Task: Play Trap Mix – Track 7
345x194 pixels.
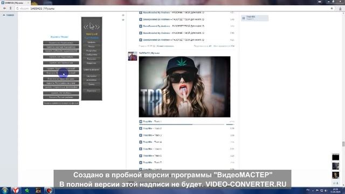Action: (141, 163)
